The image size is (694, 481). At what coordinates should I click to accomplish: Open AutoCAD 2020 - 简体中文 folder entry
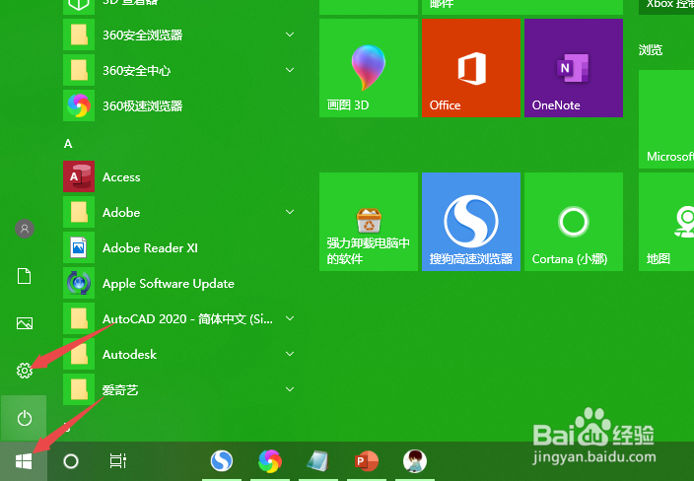coord(179,318)
